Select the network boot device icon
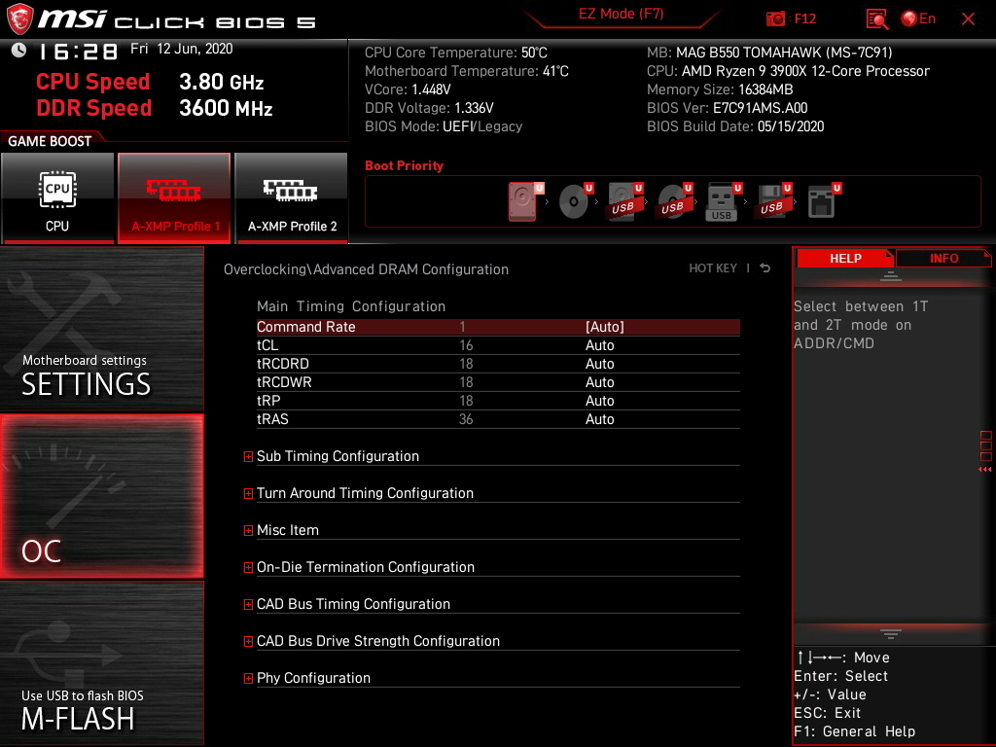996x747 pixels. point(822,202)
